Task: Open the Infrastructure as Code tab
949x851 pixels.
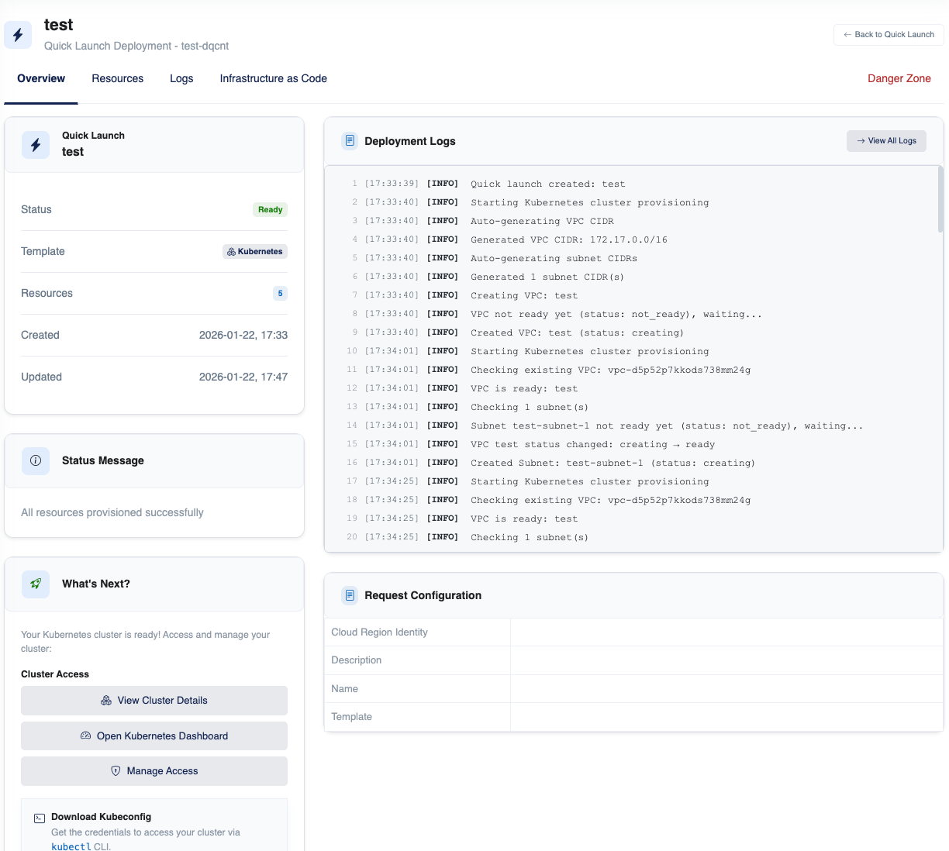Action: pyautogui.click(x=273, y=78)
